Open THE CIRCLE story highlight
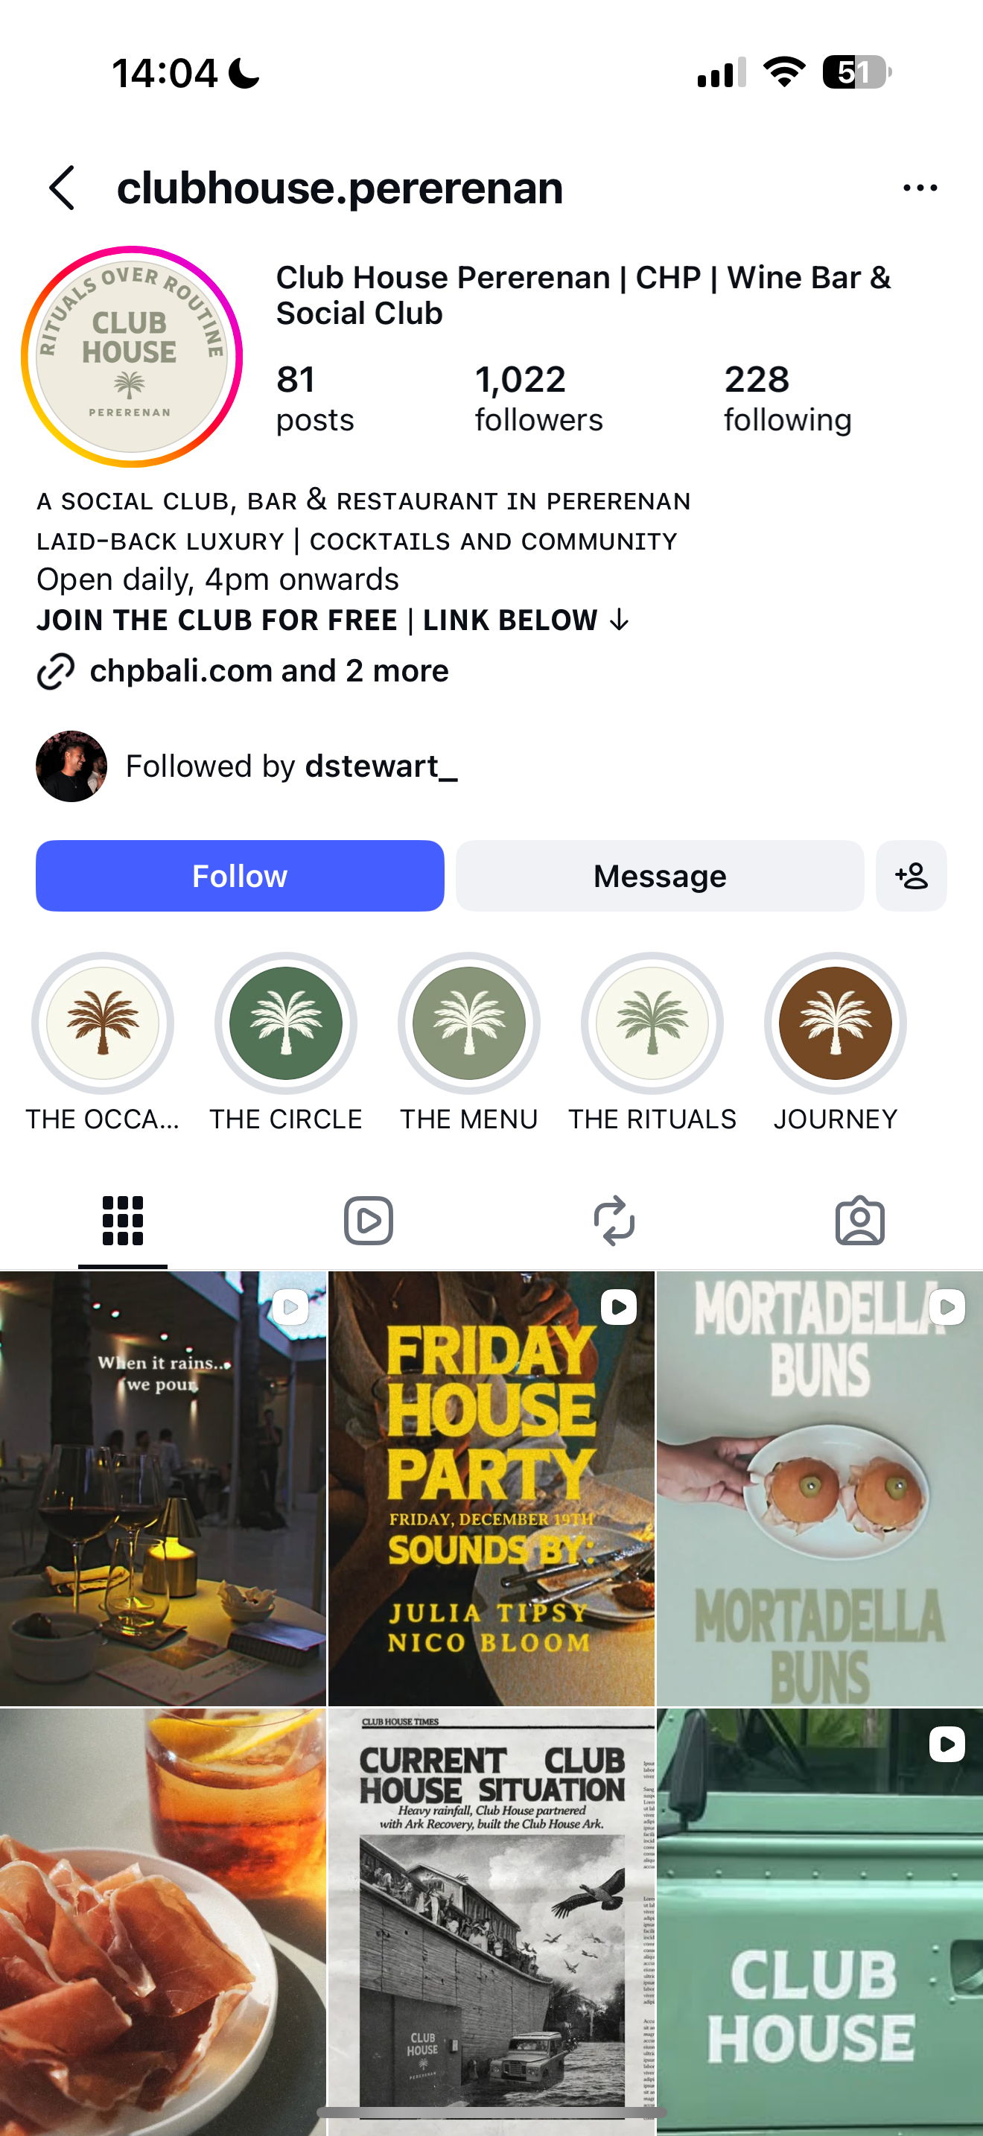This screenshot has height=2136, width=983. coord(286,1023)
